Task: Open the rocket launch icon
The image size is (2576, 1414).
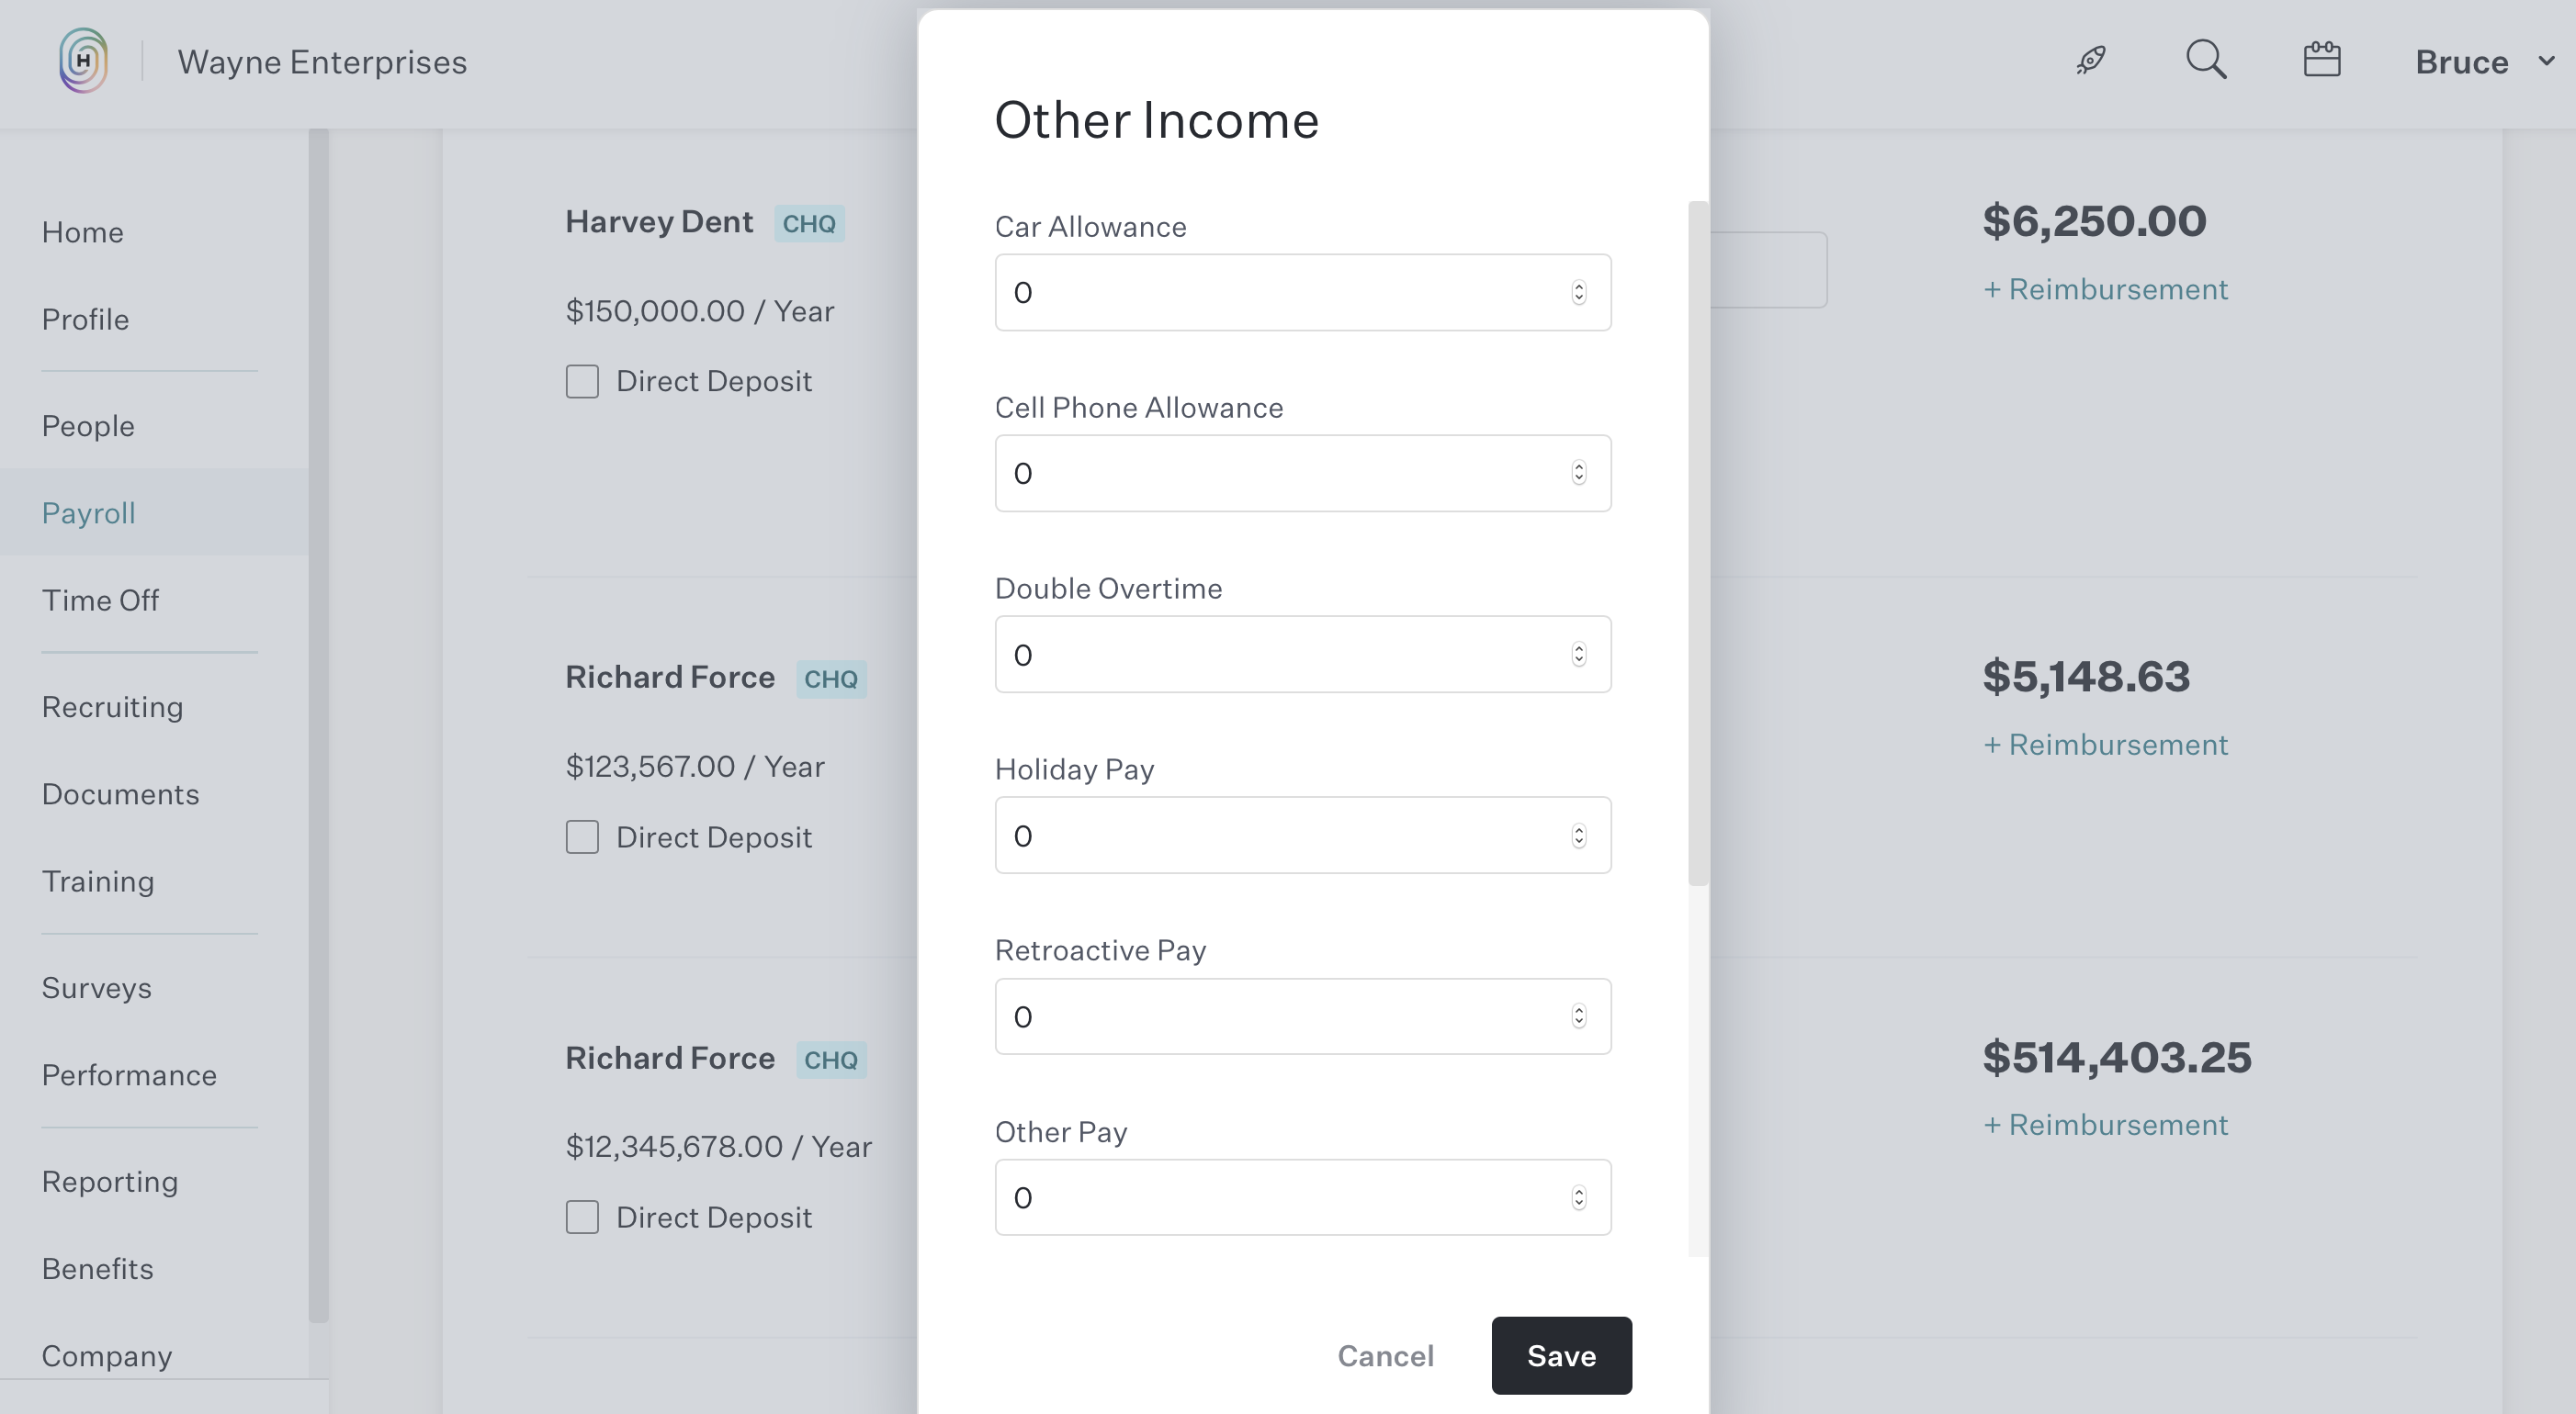Action: click(2090, 61)
